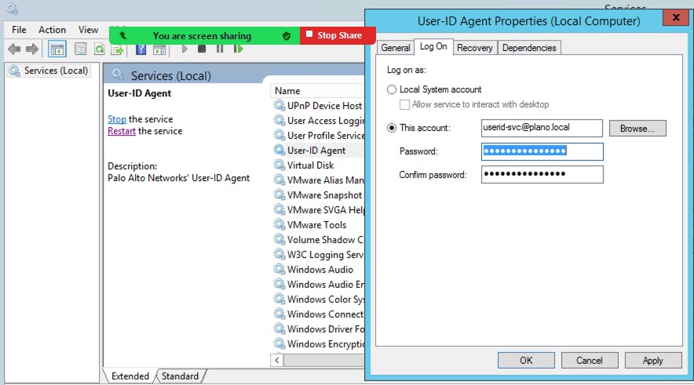Screen dimensions: 694x385
Task: Click the Confirm password input field
Action: click(x=542, y=174)
